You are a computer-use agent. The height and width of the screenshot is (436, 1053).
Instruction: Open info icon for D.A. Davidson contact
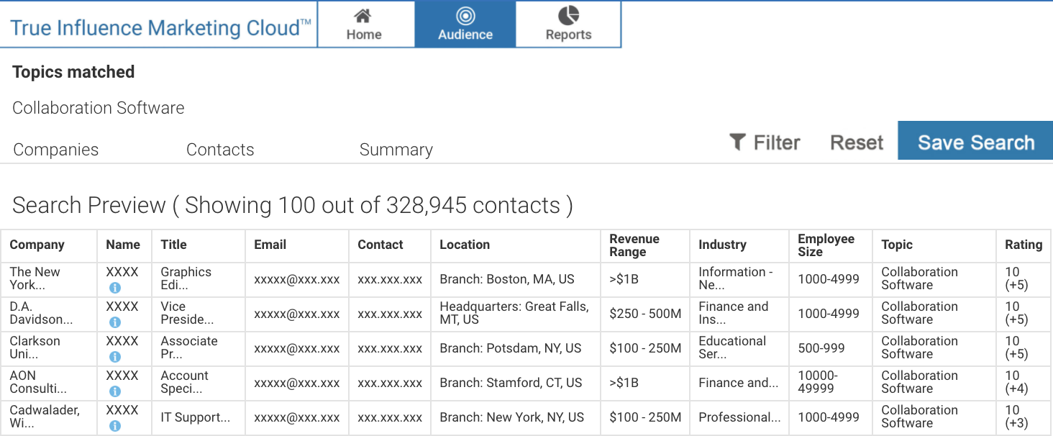tap(115, 322)
